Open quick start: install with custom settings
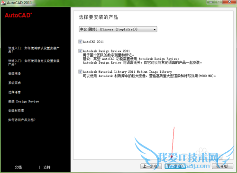Image resolution: width=237 pixels, height=173 pixels. 34,62
